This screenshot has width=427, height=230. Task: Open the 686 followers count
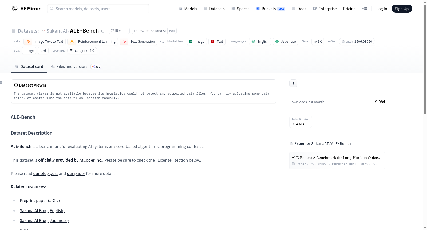172,31
